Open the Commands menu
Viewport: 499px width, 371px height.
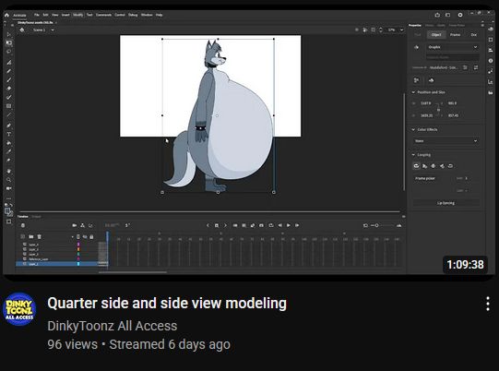coord(103,15)
